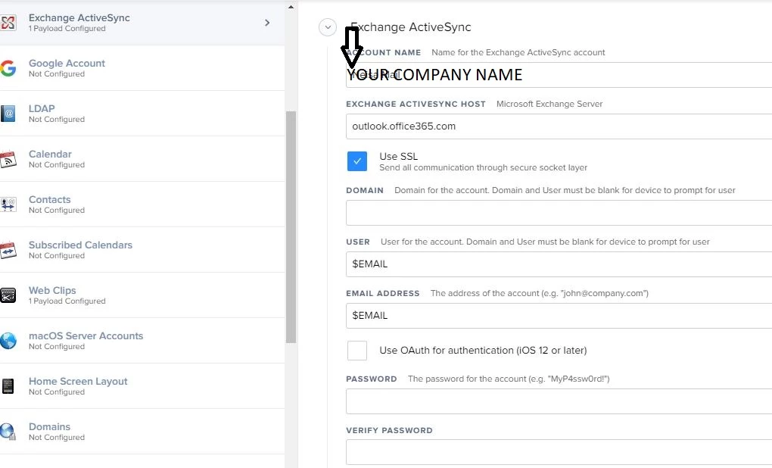Expand the chevron beside Exchange ActiveSync sidebar item
The image size is (772, 468).
[x=267, y=23]
